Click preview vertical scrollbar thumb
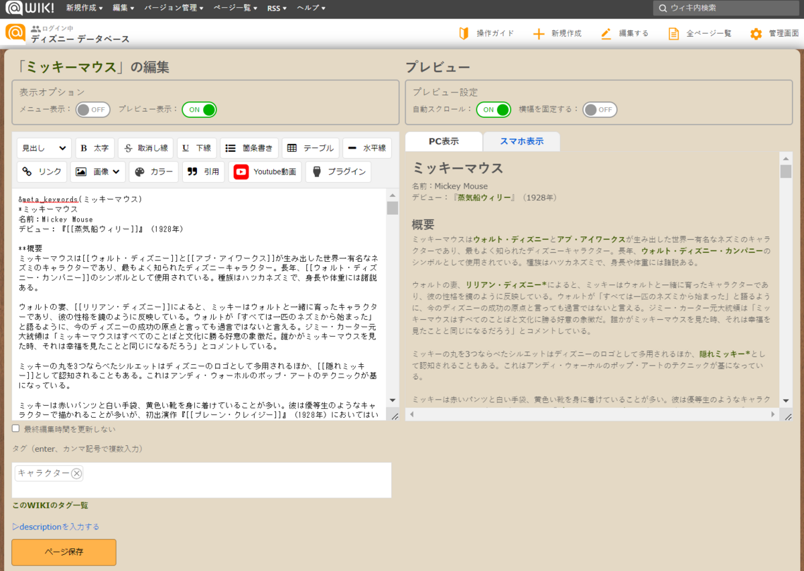The height and width of the screenshot is (571, 804). (786, 171)
